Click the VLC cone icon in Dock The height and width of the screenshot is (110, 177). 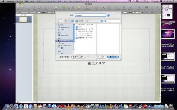[68, 106]
